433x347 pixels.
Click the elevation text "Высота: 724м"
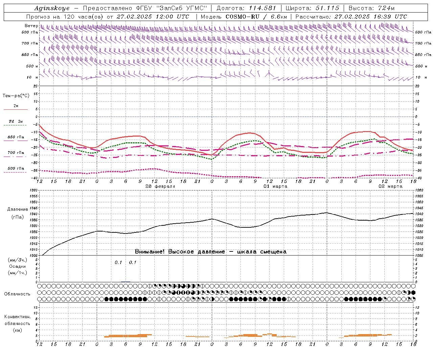point(371,8)
